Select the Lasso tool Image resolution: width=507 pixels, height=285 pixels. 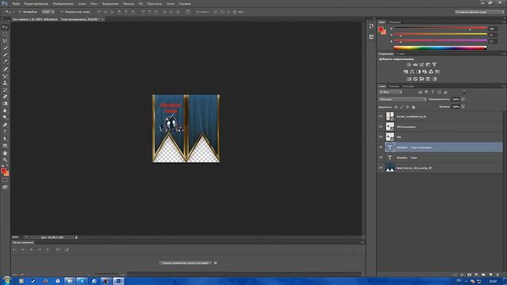coord(5,41)
